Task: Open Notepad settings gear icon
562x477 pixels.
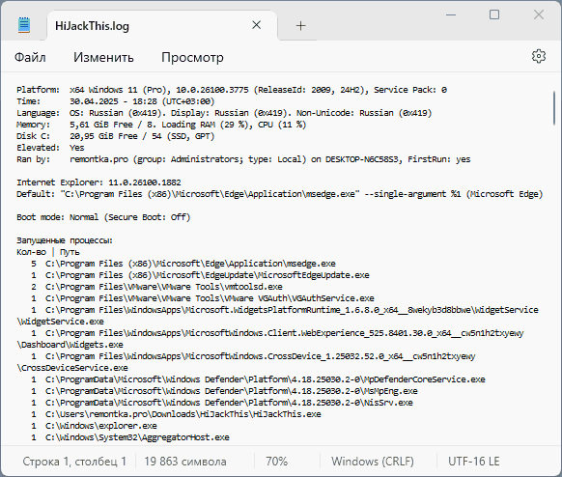Action: pyautogui.click(x=539, y=57)
